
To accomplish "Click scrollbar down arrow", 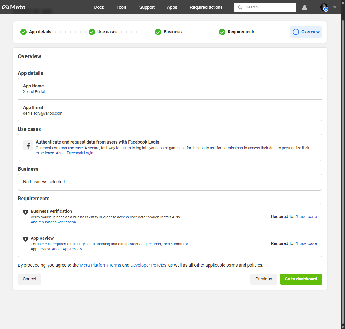I will [343, 327].
